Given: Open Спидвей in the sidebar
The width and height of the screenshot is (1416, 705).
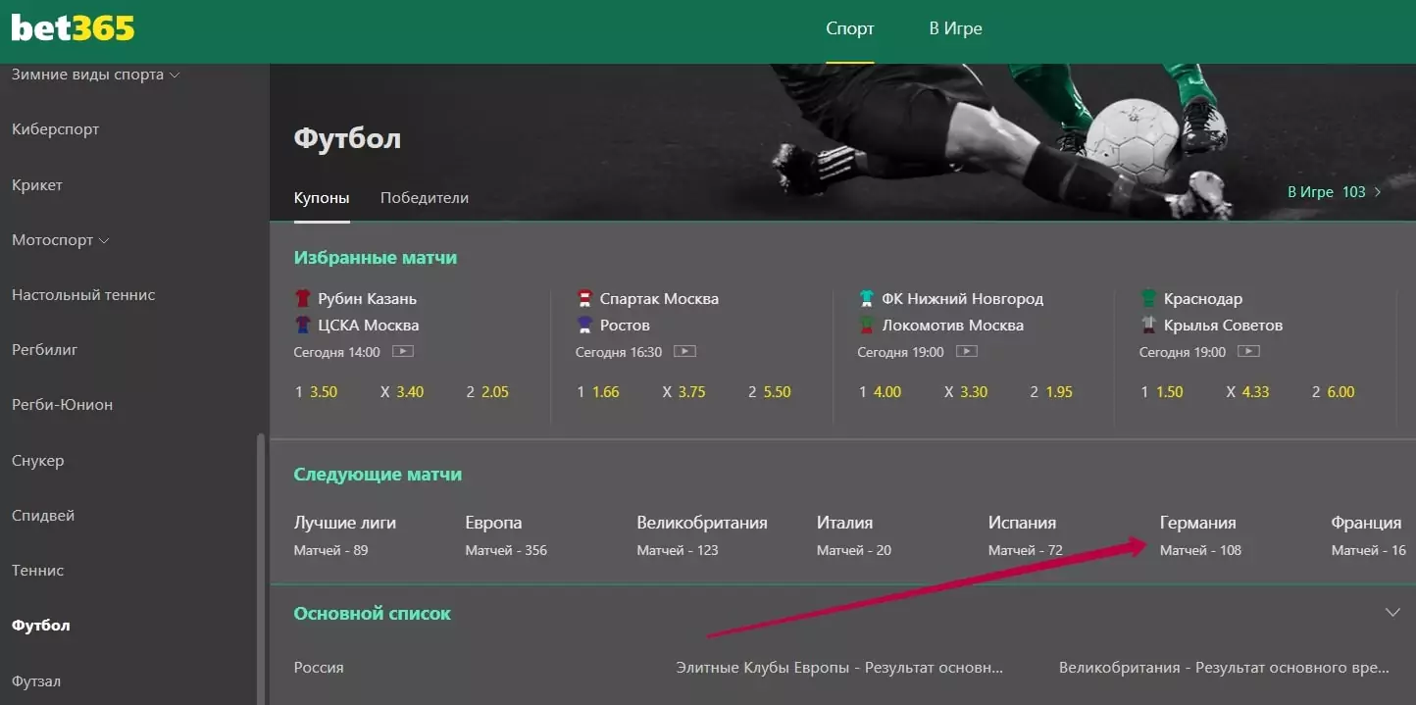Looking at the screenshot, I should 43,516.
